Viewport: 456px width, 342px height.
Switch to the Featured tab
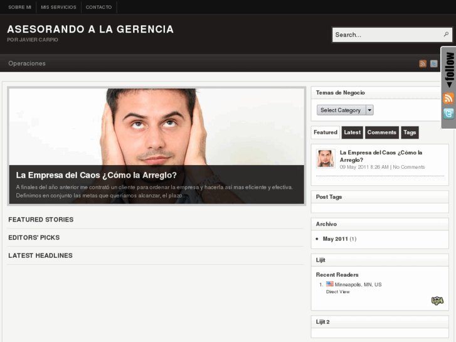tap(326, 132)
